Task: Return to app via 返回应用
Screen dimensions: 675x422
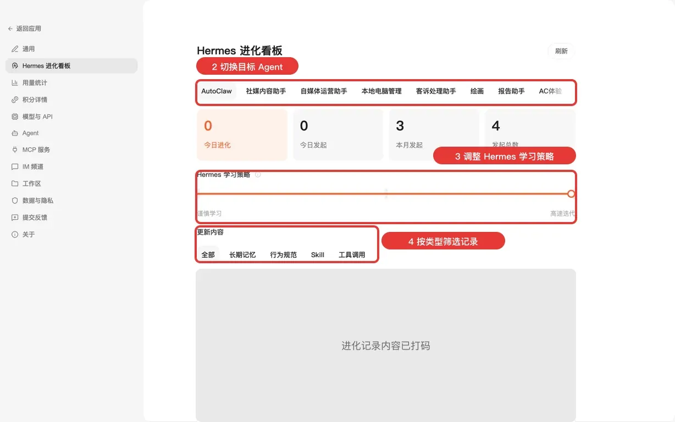Action: tap(25, 29)
